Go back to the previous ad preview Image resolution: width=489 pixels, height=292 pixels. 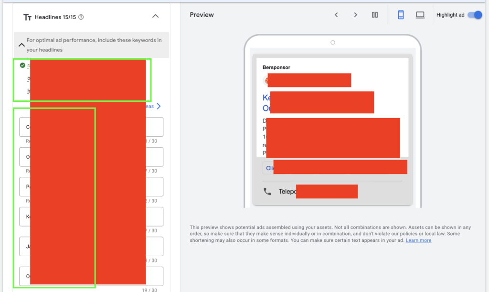[336, 14]
